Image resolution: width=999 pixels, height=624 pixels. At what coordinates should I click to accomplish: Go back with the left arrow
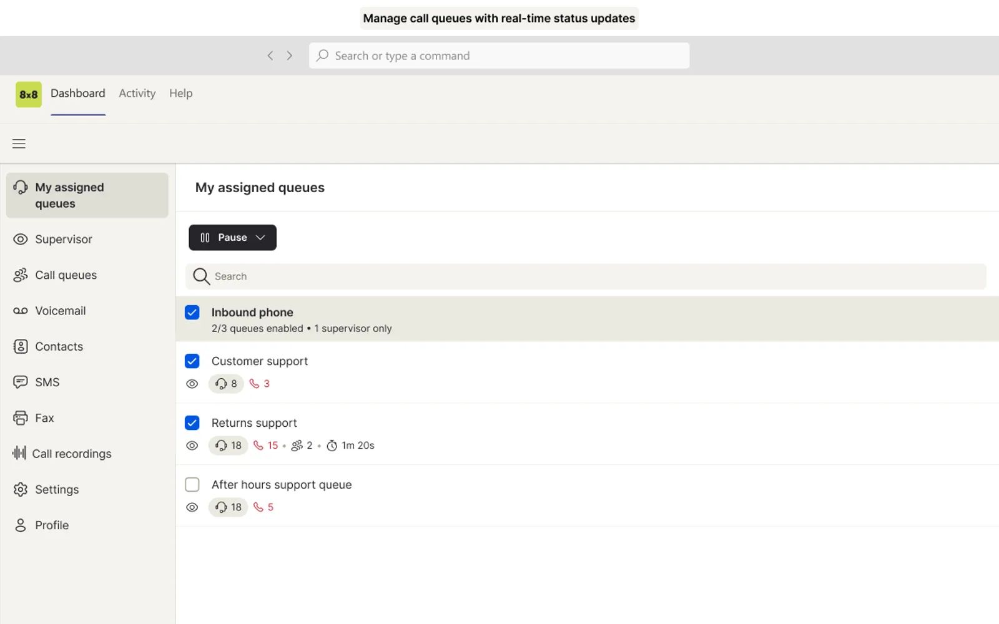(x=270, y=56)
